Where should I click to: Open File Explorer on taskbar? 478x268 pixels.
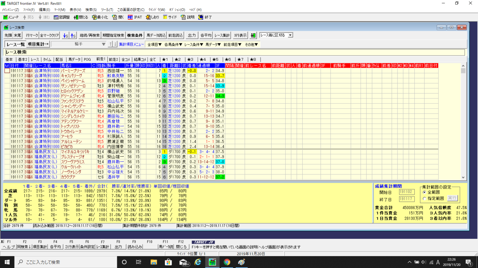[x=154, y=262]
